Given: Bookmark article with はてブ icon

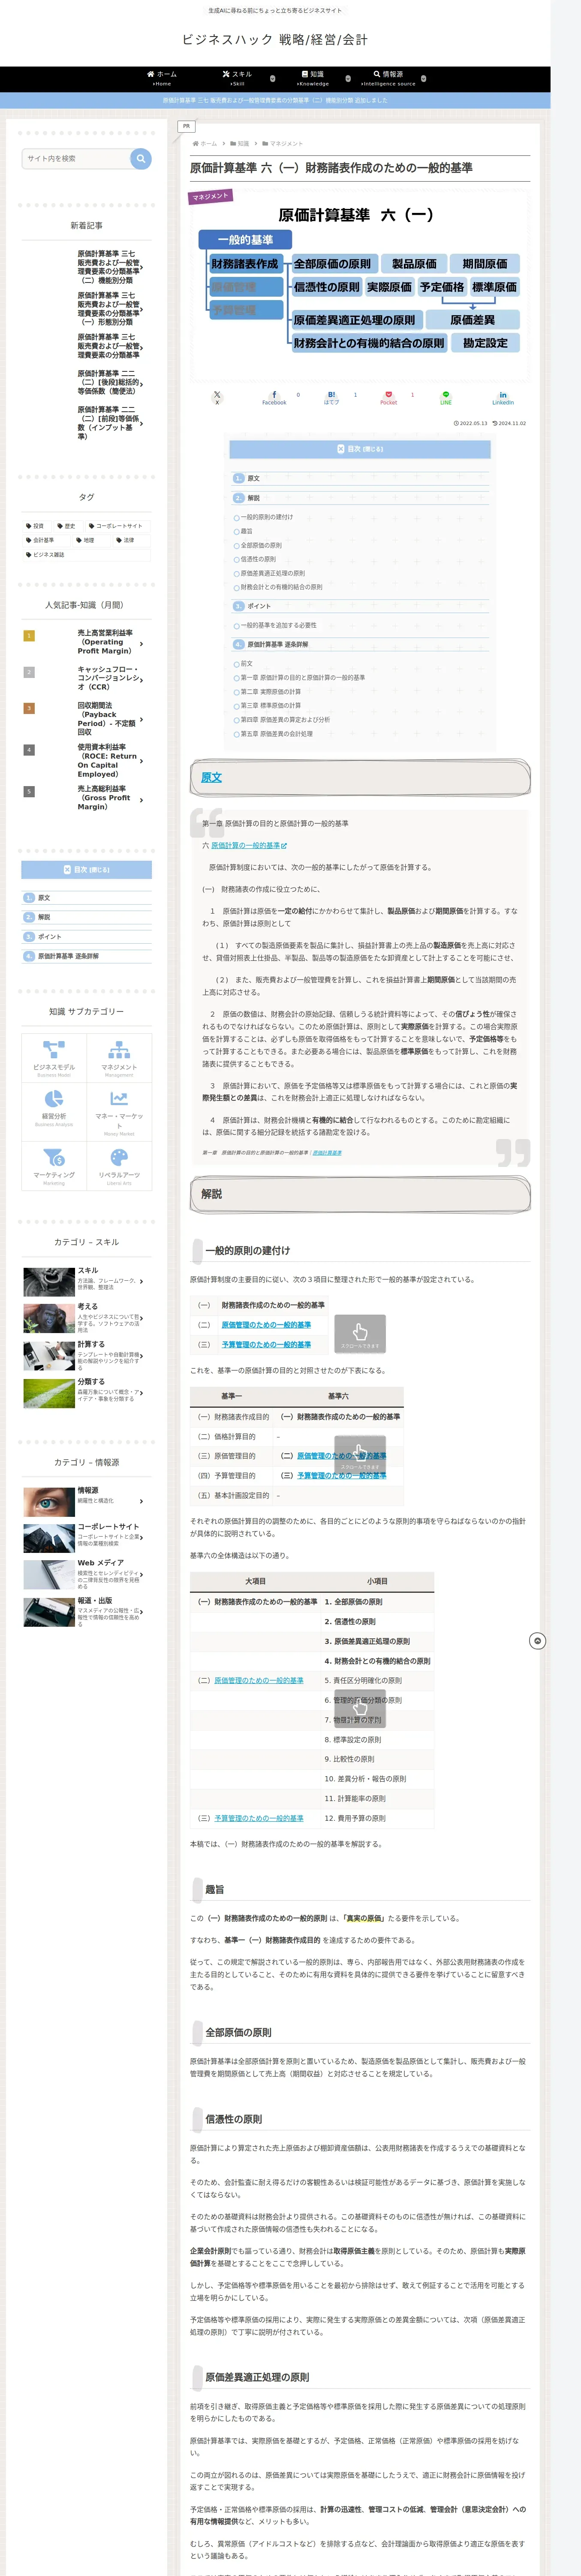Looking at the screenshot, I should 331,397.
